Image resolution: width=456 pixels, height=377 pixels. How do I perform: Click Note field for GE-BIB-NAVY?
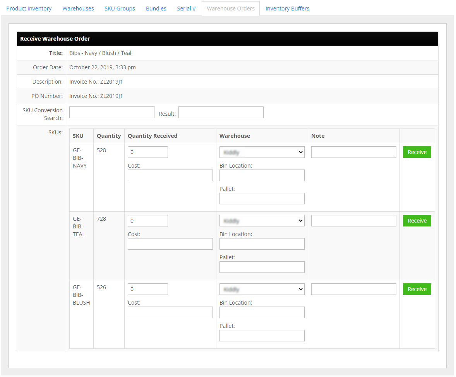click(x=354, y=152)
